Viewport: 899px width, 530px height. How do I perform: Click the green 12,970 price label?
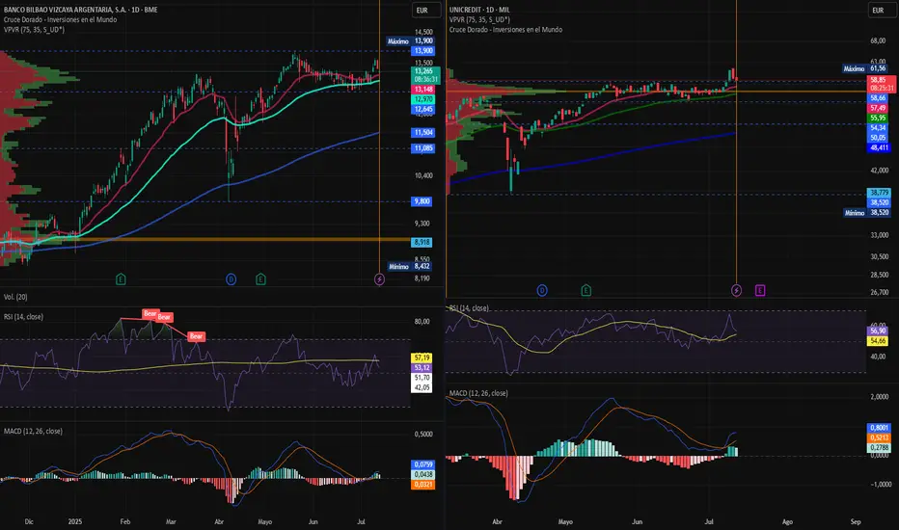click(423, 99)
